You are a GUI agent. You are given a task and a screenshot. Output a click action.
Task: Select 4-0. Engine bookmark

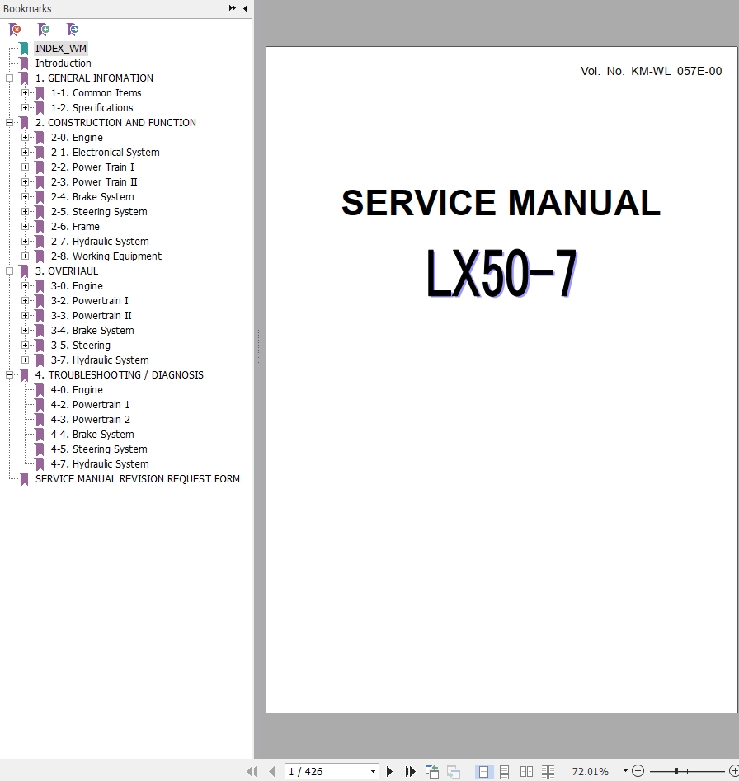[x=77, y=390]
